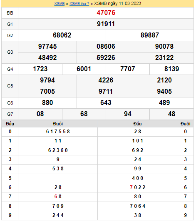The image size is (196, 222).
Task: Select G3 number 59226
Action: [106, 57]
